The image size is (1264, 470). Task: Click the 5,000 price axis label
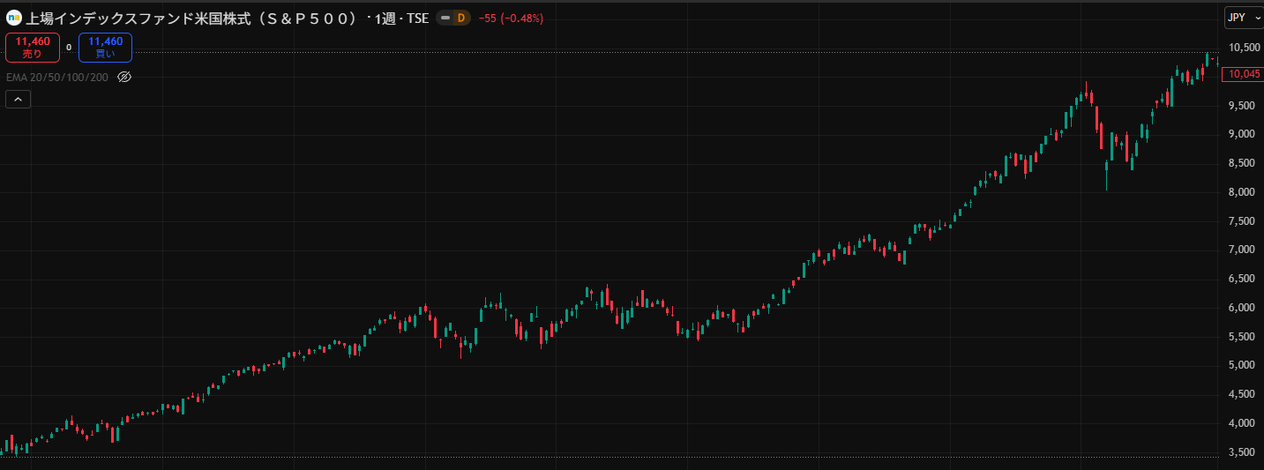[1243, 365]
